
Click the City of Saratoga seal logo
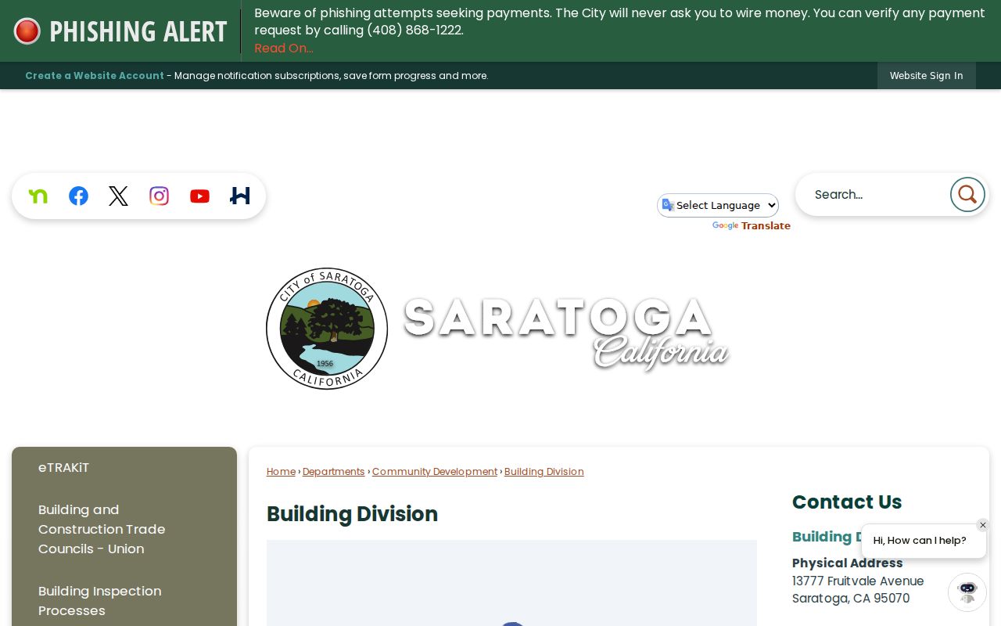tap(327, 329)
